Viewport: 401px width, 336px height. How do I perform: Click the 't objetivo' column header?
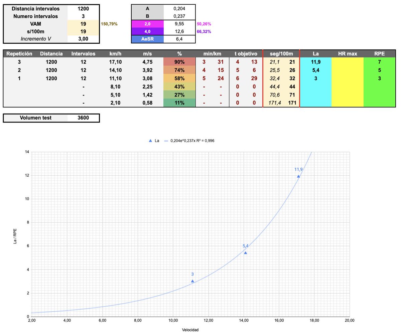[246, 53]
